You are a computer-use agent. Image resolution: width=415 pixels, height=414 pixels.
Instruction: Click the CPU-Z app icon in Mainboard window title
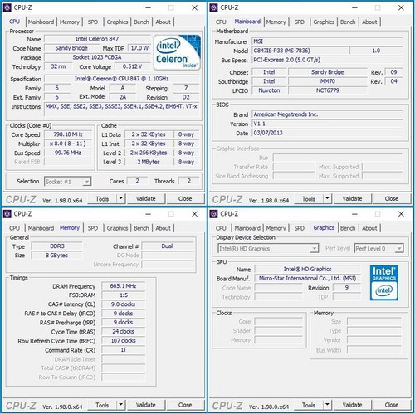pos(213,7)
